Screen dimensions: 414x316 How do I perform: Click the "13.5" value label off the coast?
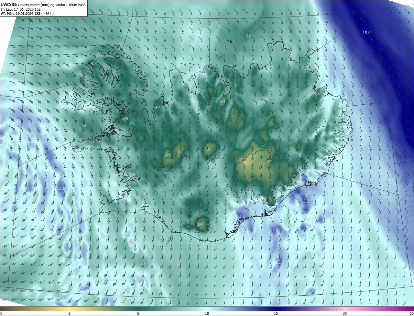[x=305, y=201]
